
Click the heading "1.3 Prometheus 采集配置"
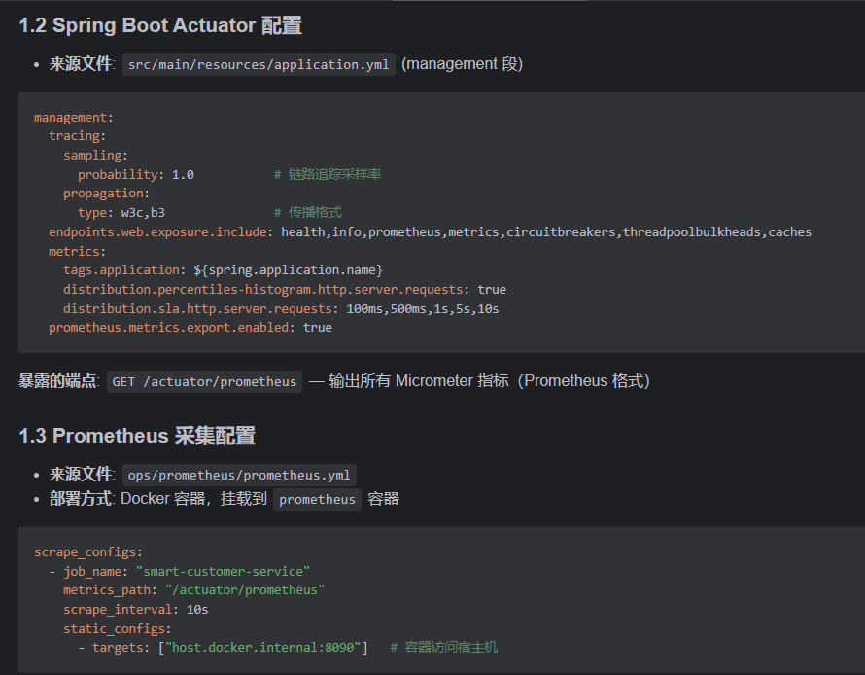click(x=137, y=436)
